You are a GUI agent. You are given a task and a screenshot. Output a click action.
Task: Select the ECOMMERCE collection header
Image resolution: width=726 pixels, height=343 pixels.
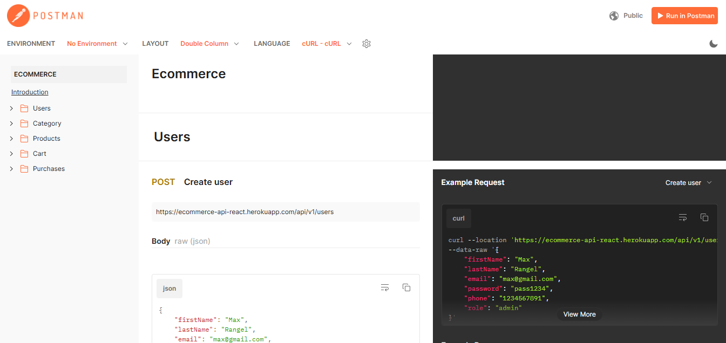69,74
